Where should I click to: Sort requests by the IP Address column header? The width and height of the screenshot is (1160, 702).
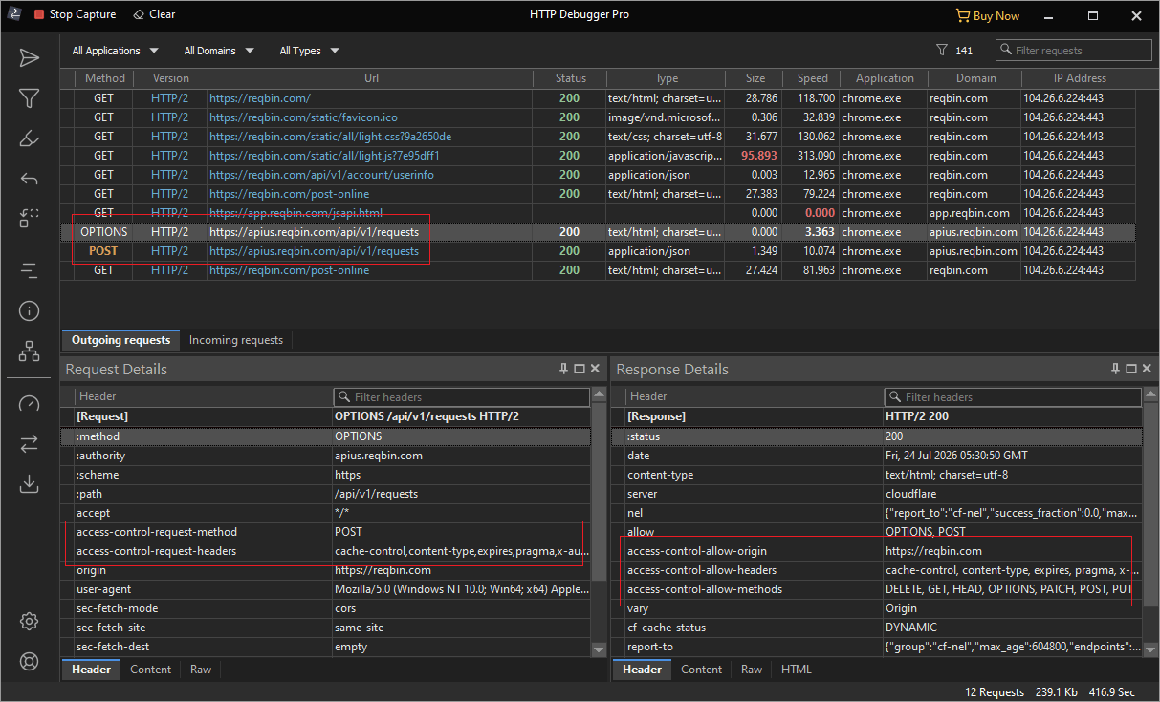point(1078,78)
